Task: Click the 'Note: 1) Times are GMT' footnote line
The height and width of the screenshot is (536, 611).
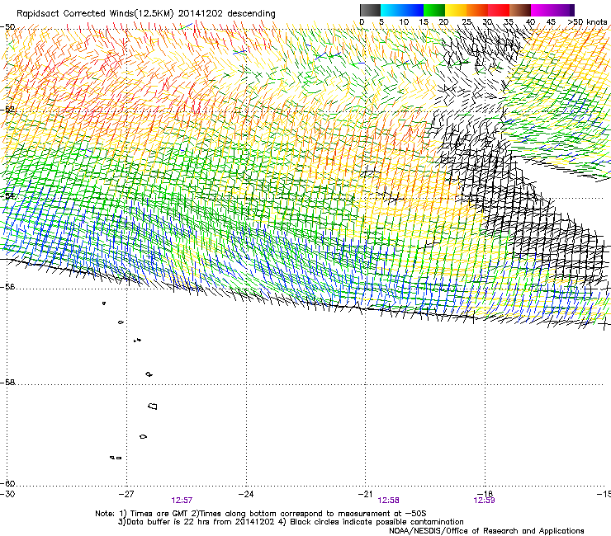Action: [x=261, y=514]
